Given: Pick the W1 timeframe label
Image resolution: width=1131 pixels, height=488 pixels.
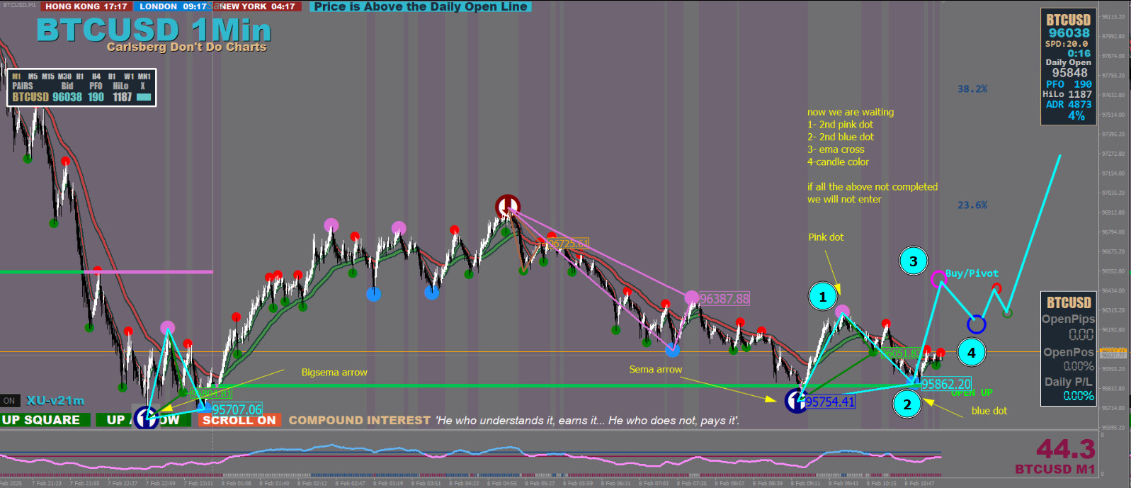Looking at the screenshot, I should coord(129,76).
